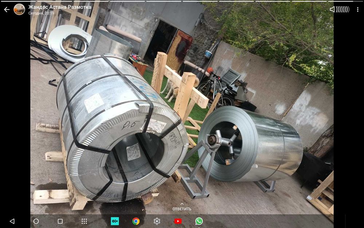Tap the contact name Жандос Астана Размотка

[x=60, y=7]
